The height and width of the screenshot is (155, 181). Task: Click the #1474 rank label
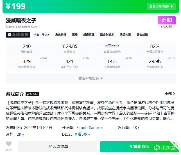coord(86,58)
